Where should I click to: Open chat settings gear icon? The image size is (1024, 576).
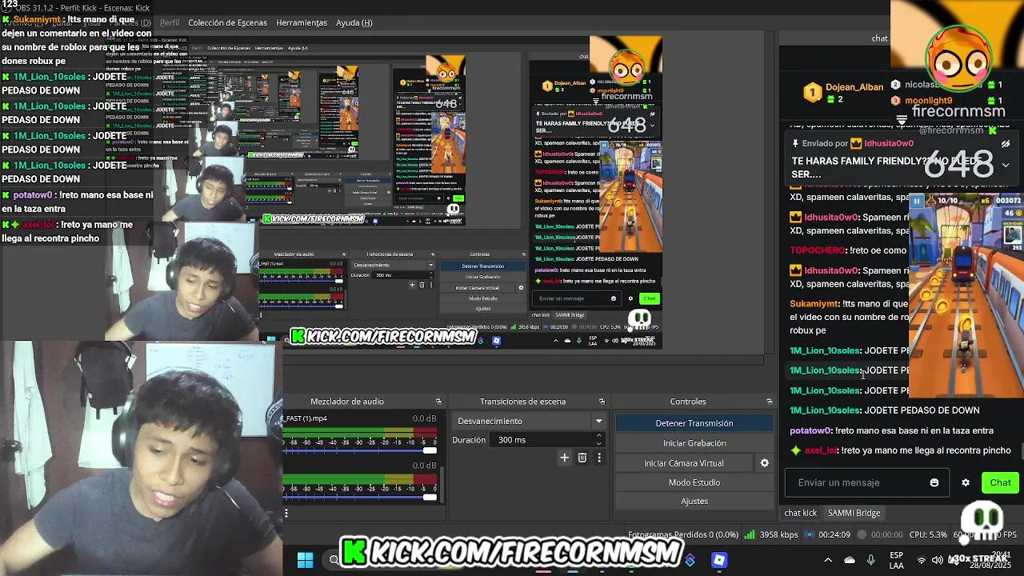click(966, 482)
